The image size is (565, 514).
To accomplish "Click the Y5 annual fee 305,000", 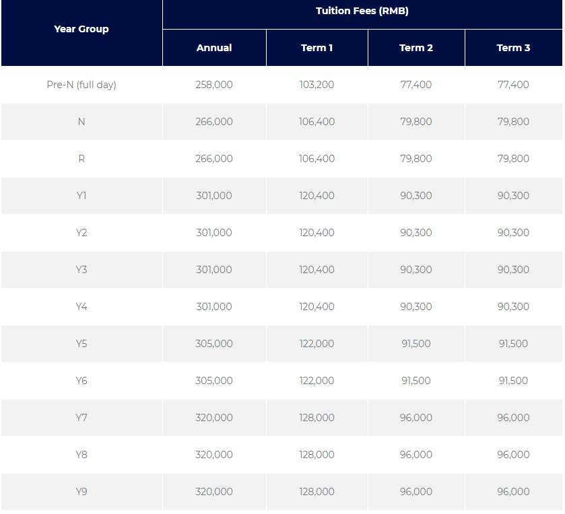I will (x=214, y=344).
